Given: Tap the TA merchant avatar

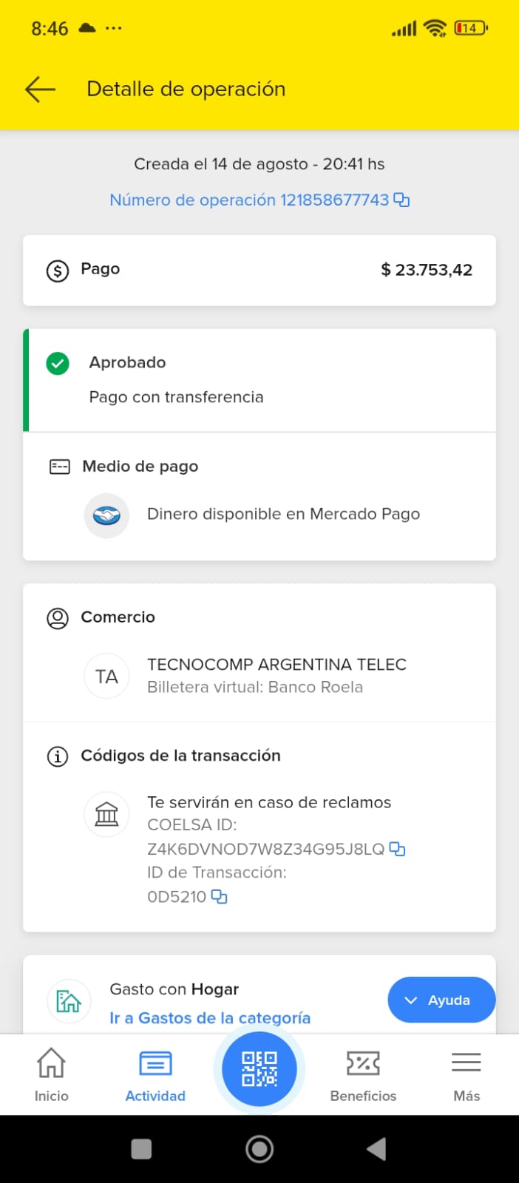Looking at the screenshot, I should click(106, 677).
